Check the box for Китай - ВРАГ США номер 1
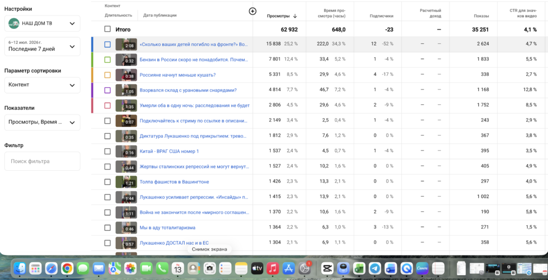The width and height of the screenshot is (548, 280). click(108, 151)
